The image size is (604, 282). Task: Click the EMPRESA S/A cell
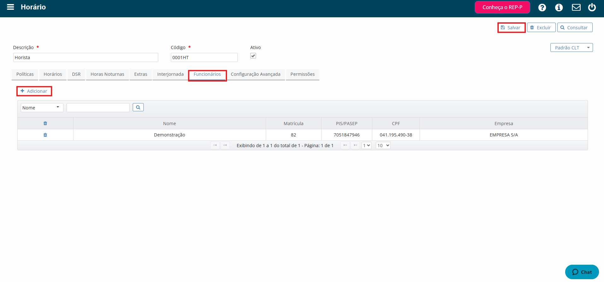pyautogui.click(x=504, y=135)
